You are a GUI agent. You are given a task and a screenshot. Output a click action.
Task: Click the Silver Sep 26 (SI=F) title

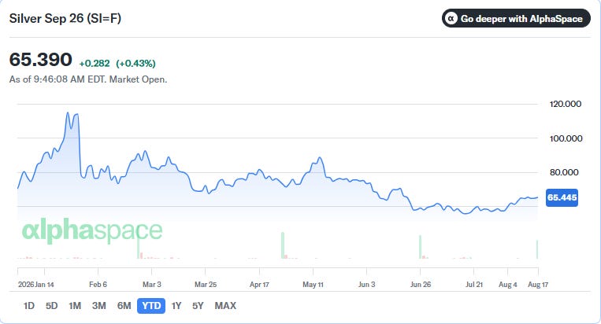[65, 18]
